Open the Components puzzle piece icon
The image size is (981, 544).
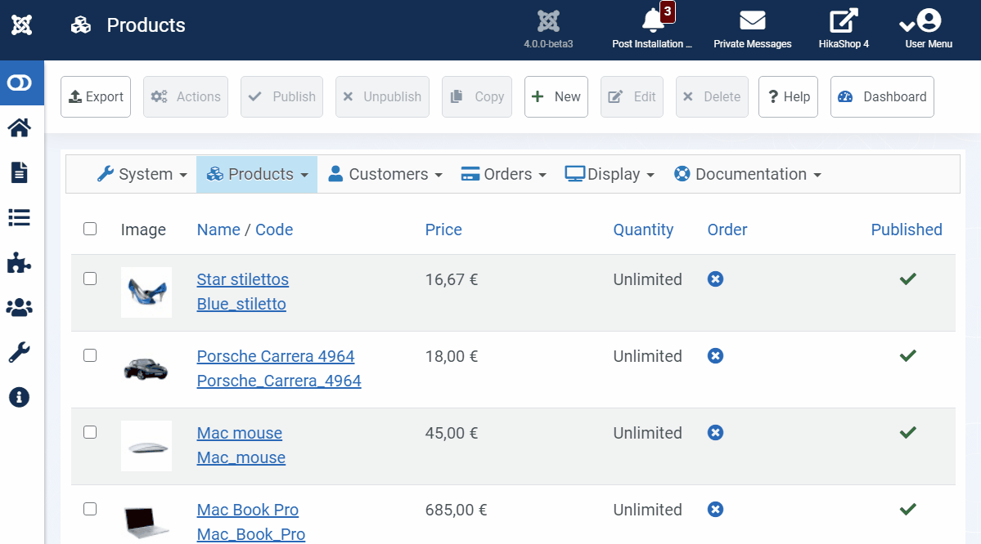click(19, 262)
